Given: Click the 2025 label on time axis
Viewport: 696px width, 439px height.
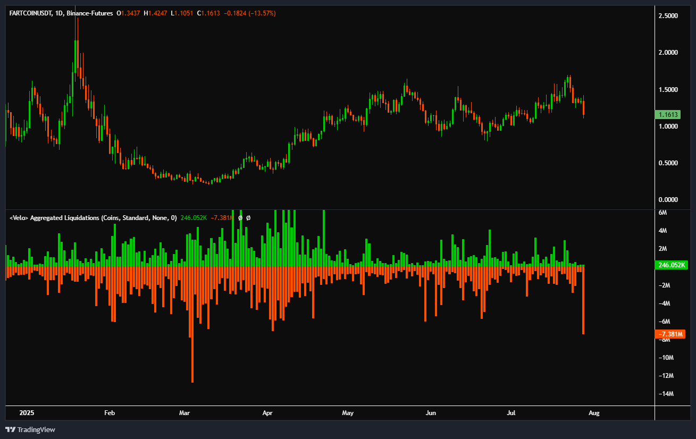Looking at the screenshot, I should coord(26,412).
